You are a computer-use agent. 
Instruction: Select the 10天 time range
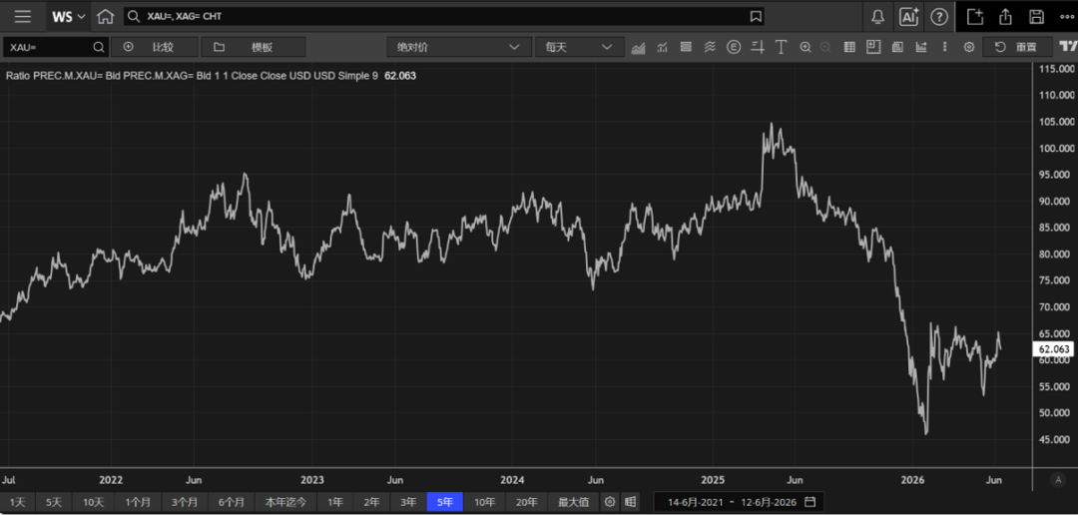coord(93,502)
